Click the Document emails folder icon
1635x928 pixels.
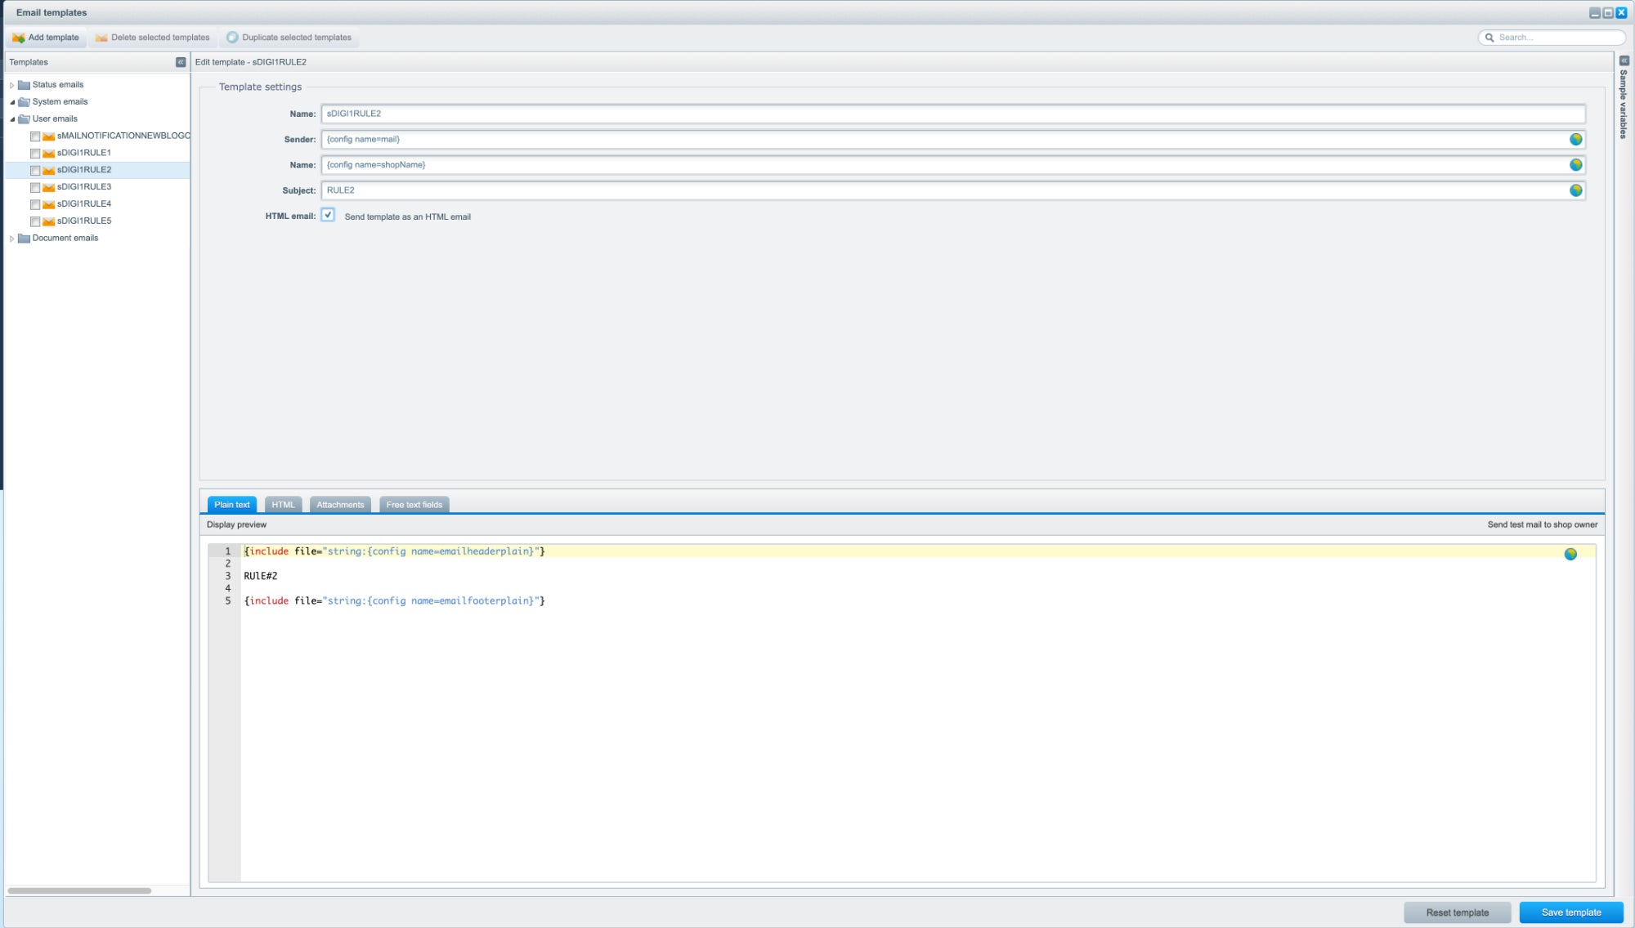(24, 239)
